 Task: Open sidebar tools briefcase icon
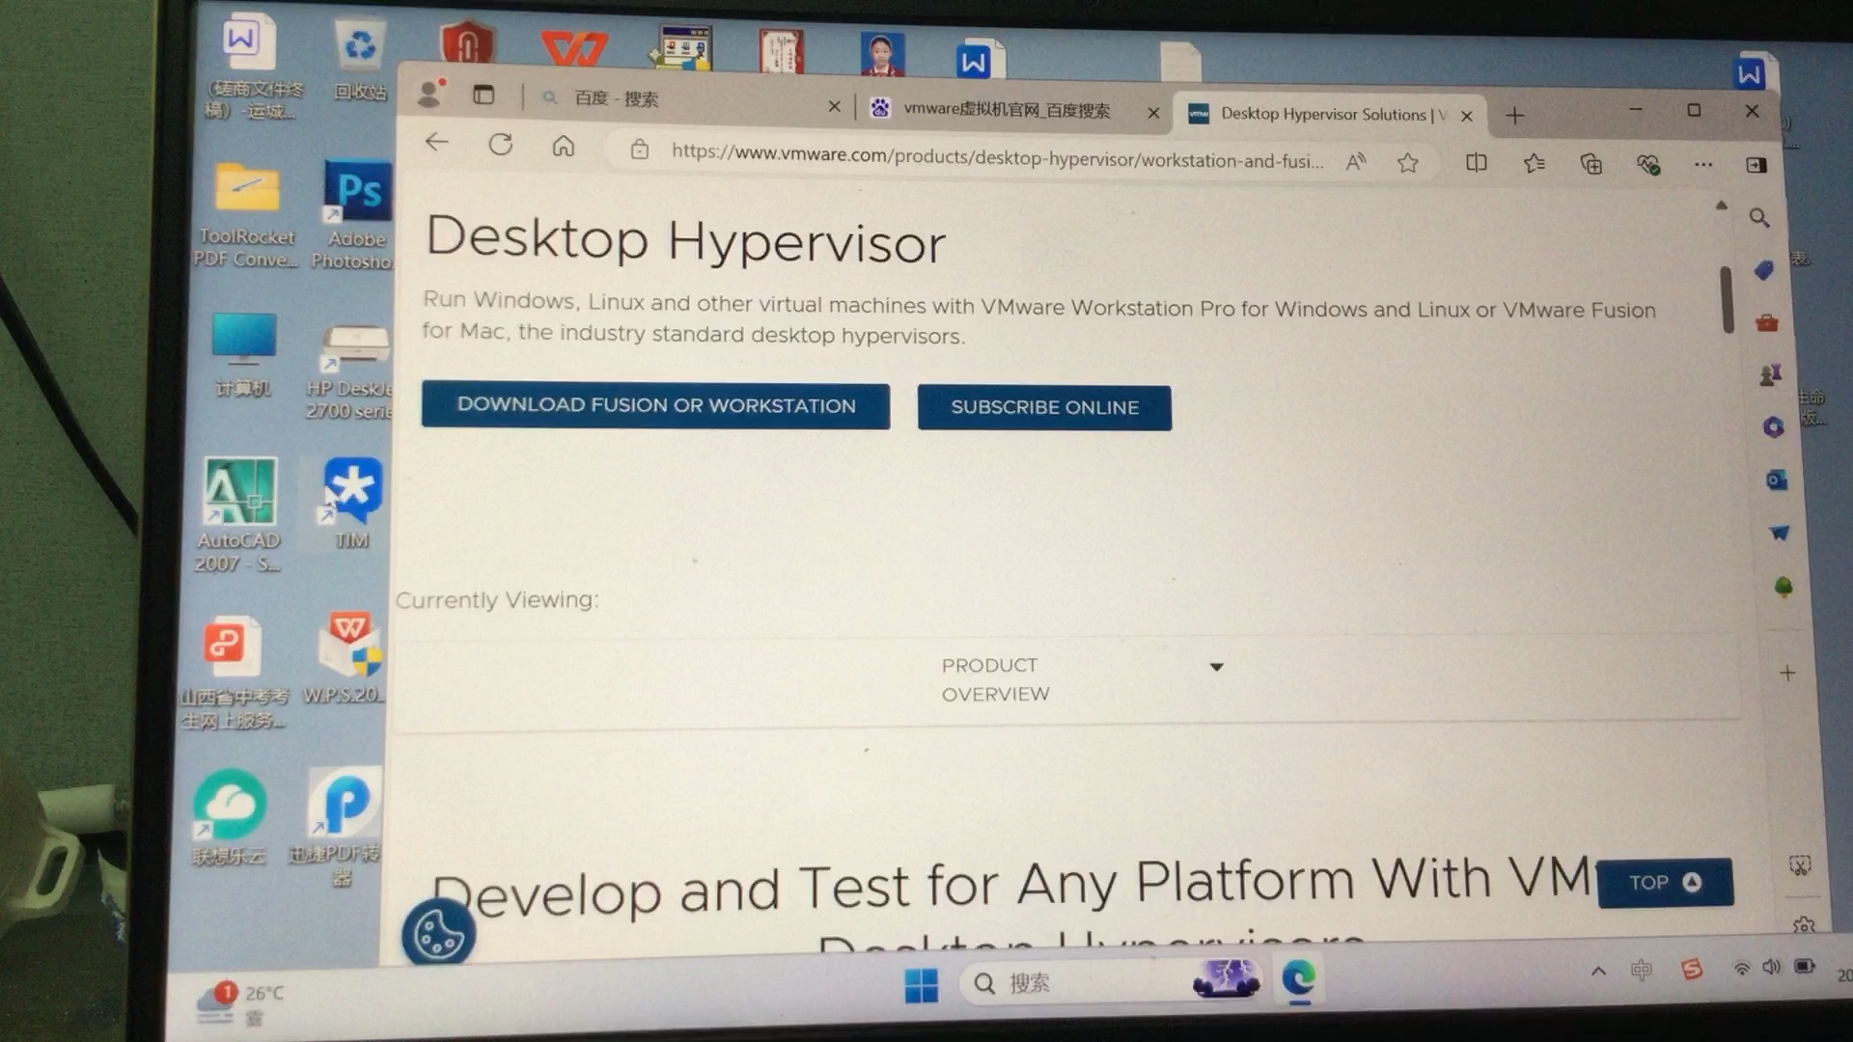click(1767, 322)
